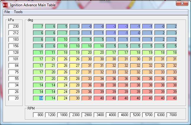Select the 230 kPa axis field
Viewport: 191px width, 125px height.
(14, 26)
